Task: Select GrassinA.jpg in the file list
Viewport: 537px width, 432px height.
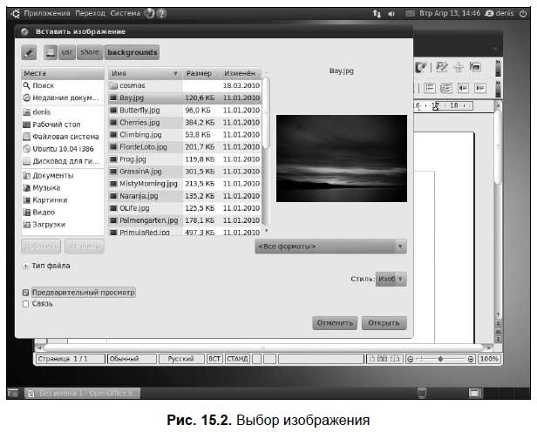Action: pyautogui.click(x=185, y=172)
